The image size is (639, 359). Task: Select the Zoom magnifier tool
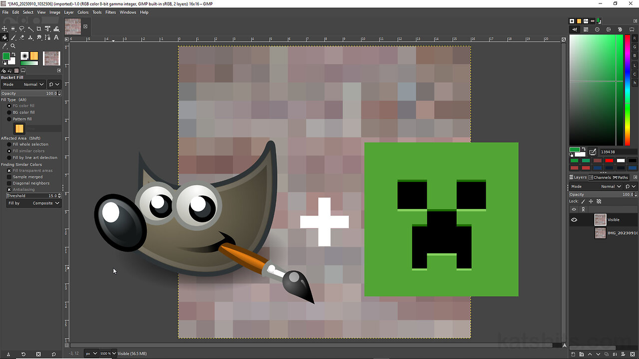click(x=13, y=46)
